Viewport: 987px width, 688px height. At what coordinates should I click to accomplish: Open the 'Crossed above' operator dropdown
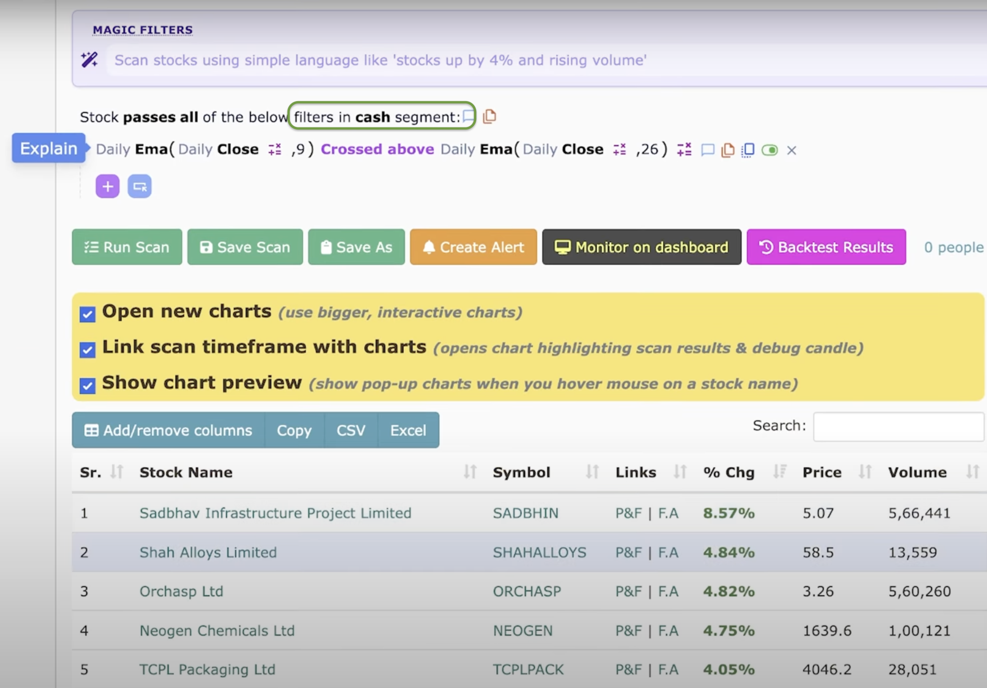pyautogui.click(x=378, y=149)
